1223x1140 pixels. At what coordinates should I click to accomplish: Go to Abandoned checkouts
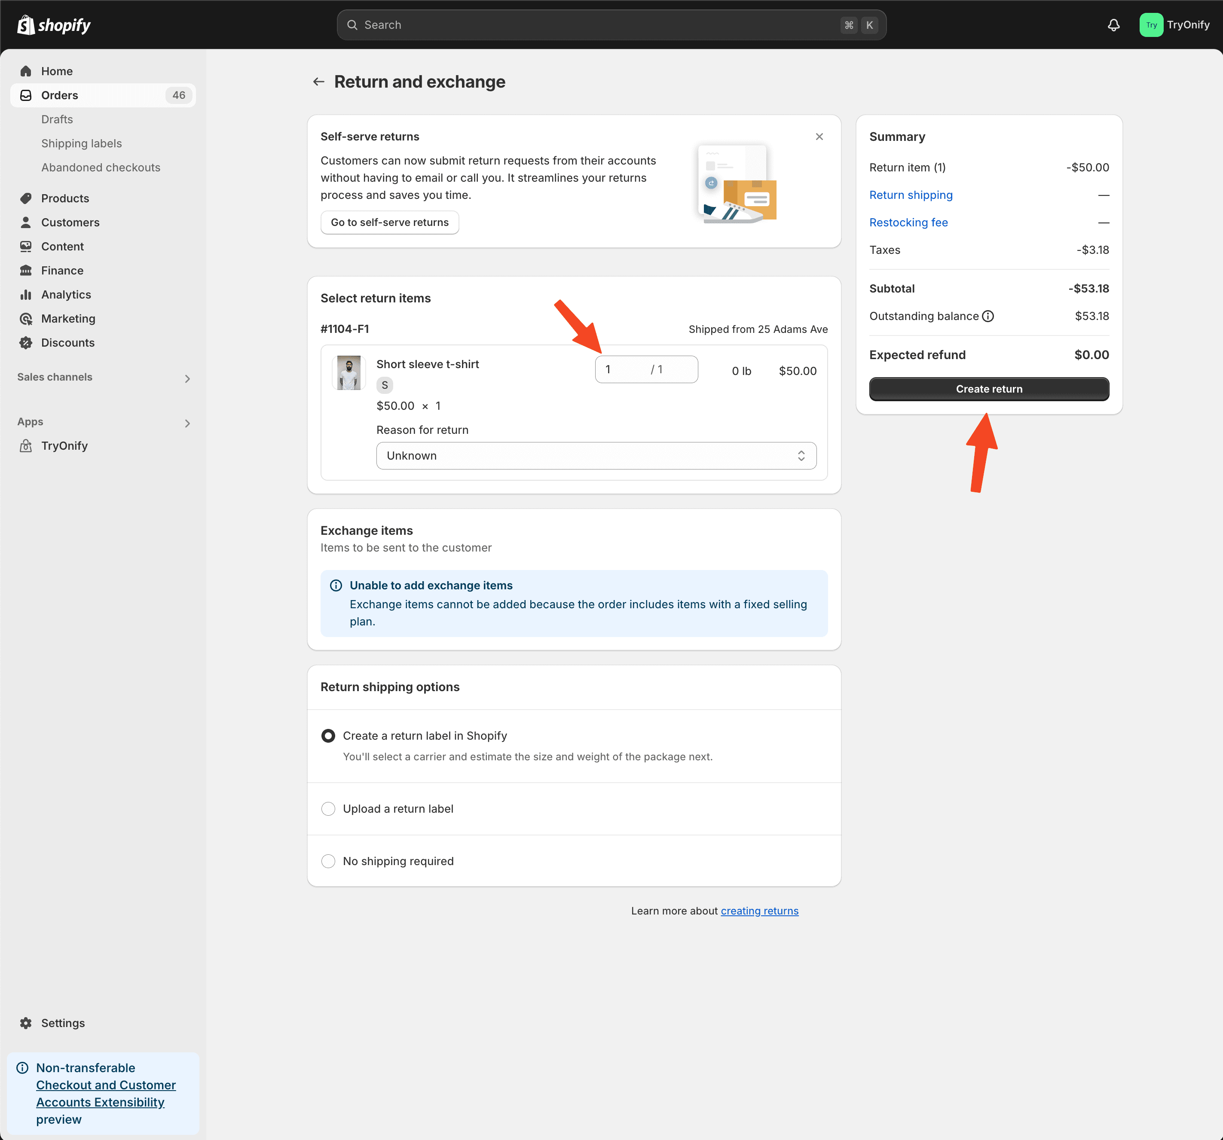tap(101, 167)
